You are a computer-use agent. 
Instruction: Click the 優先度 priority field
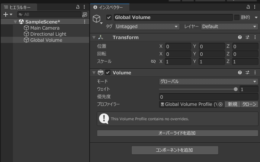coord(209,97)
